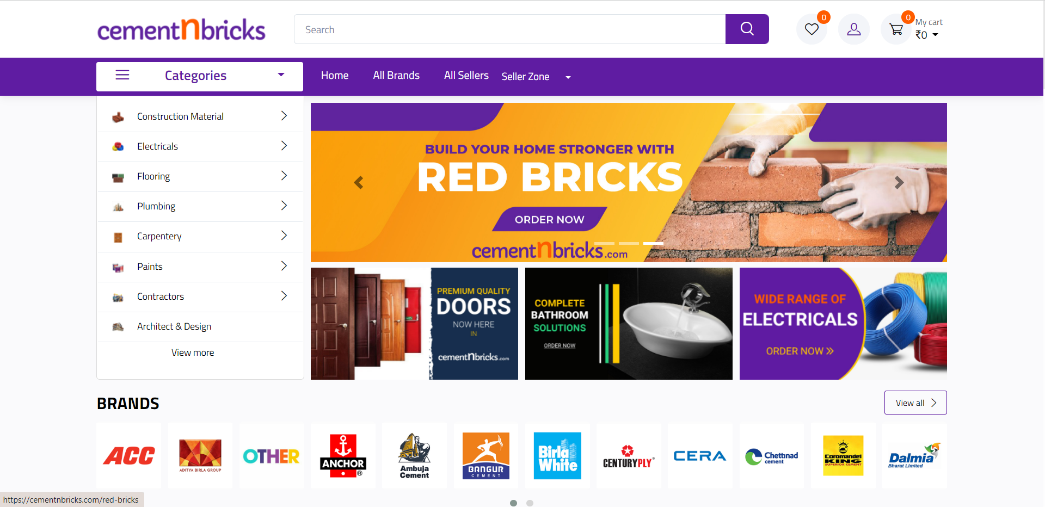The height and width of the screenshot is (507, 1045).
Task: Go to previous banner slide arrow
Action: click(x=358, y=183)
